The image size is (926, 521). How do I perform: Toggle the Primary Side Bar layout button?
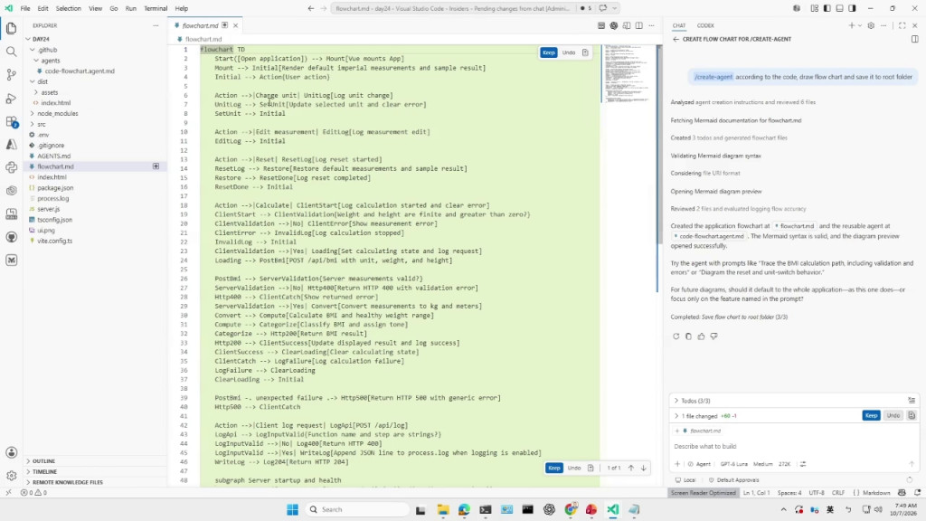point(827,8)
